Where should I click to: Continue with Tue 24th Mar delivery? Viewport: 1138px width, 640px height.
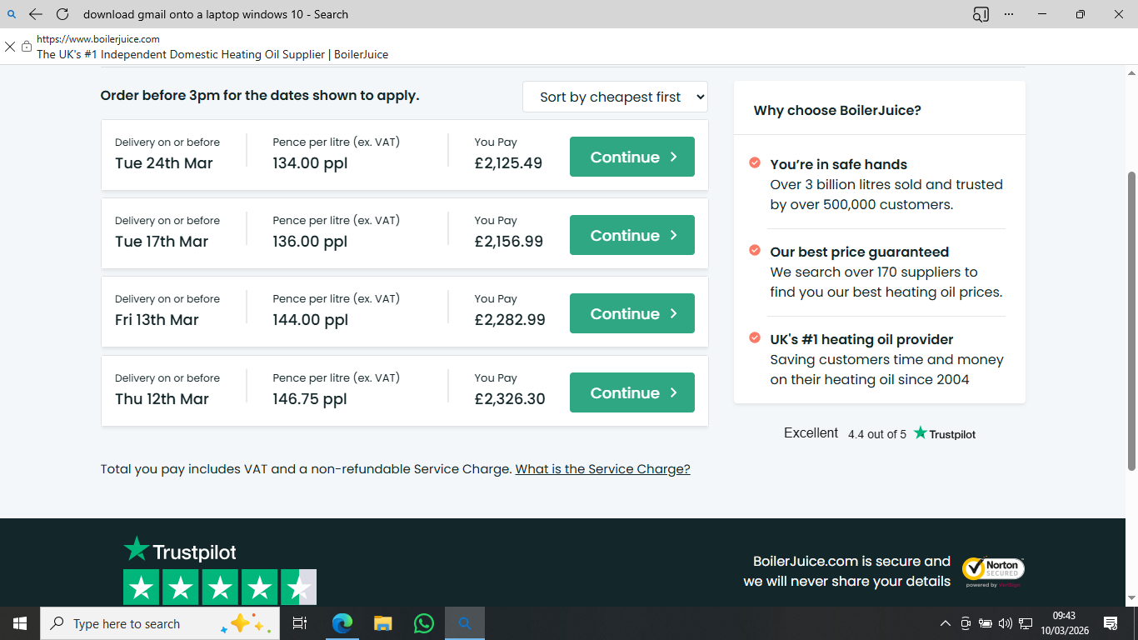pyautogui.click(x=631, y=157)
